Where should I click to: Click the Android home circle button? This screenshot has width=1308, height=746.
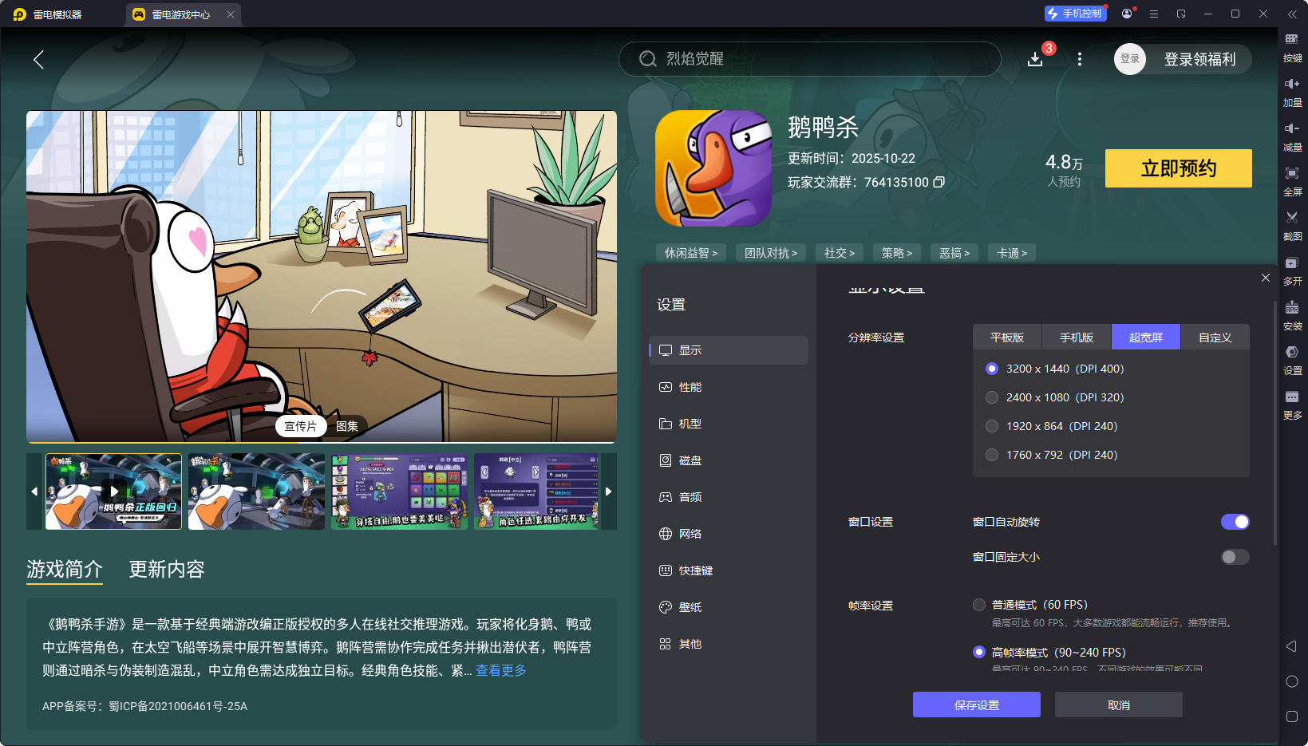[1292, 681]
